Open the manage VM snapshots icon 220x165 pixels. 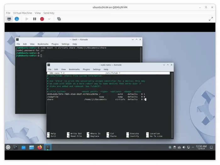[59, 19]
